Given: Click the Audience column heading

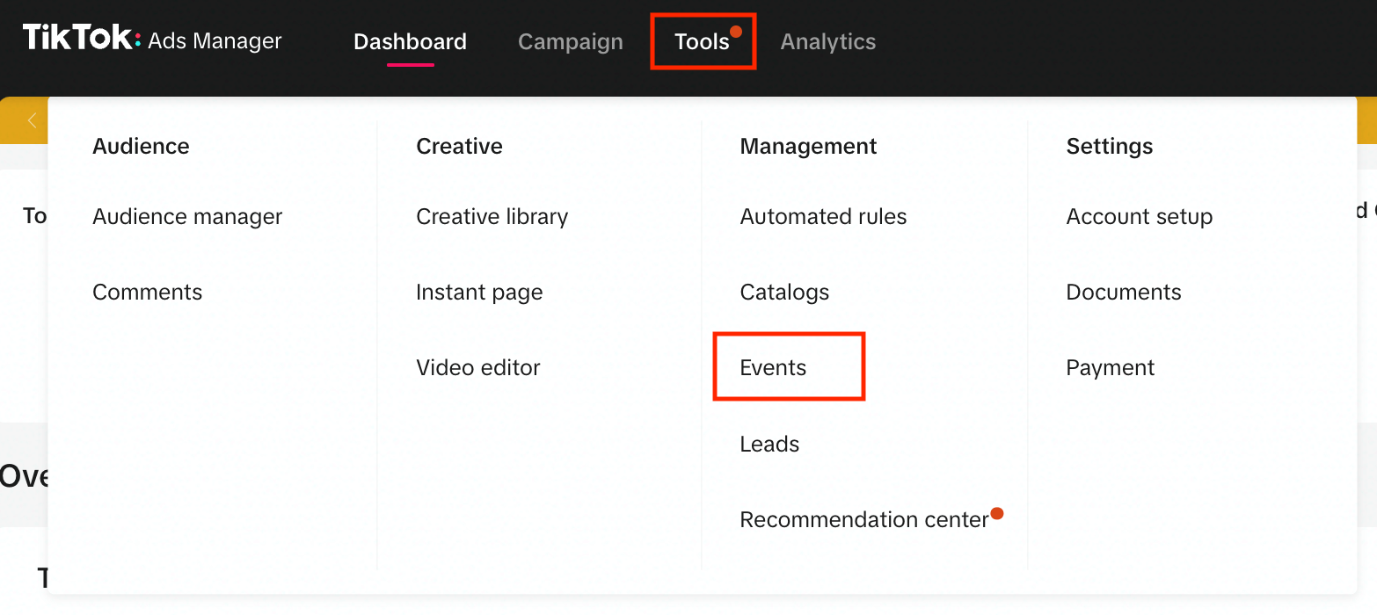Looking at the screenshot, I should [x=141, y=146].
